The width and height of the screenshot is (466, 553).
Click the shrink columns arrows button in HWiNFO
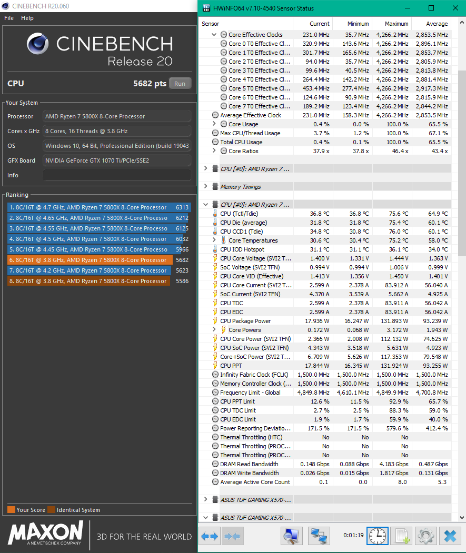[x=232, y=536]
